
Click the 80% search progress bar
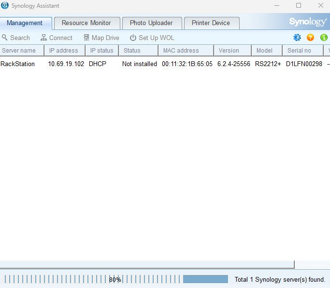point(116,279)
